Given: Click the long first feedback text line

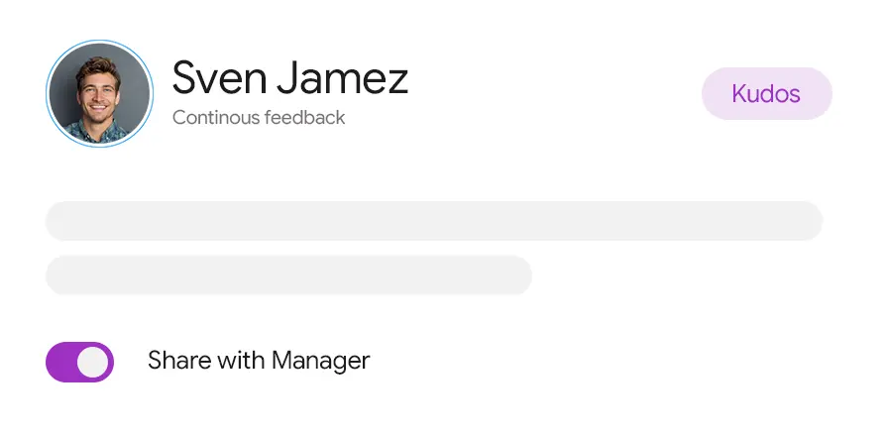Looking at the screenshot, I should 434,221.
